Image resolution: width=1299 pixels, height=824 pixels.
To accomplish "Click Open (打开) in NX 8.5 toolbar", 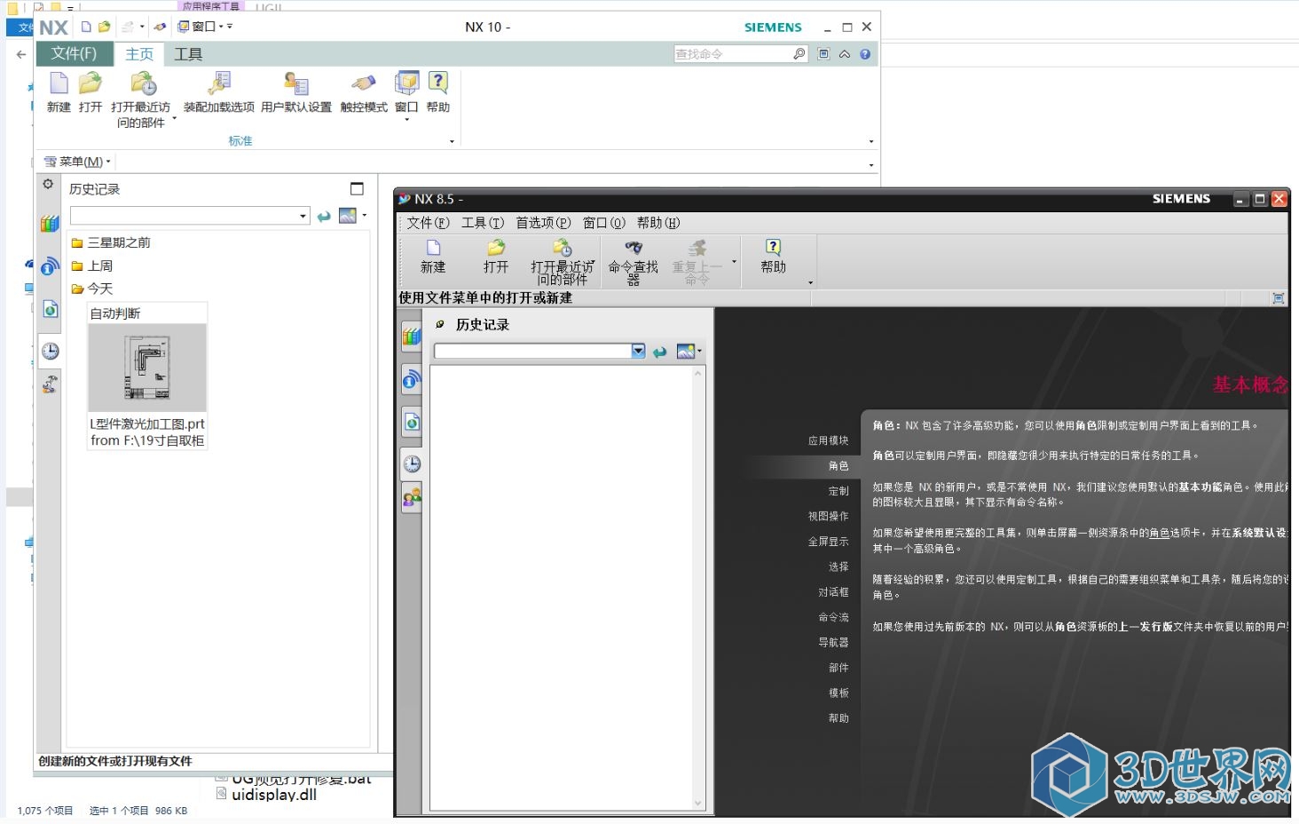I will tap(496, 256).
